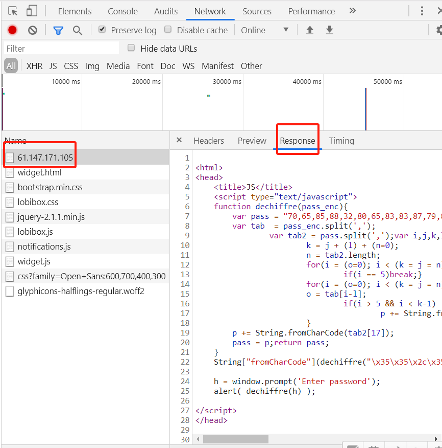442x448 pixels.
Task: Stop recording network log red button
Action: pos(12,30)
